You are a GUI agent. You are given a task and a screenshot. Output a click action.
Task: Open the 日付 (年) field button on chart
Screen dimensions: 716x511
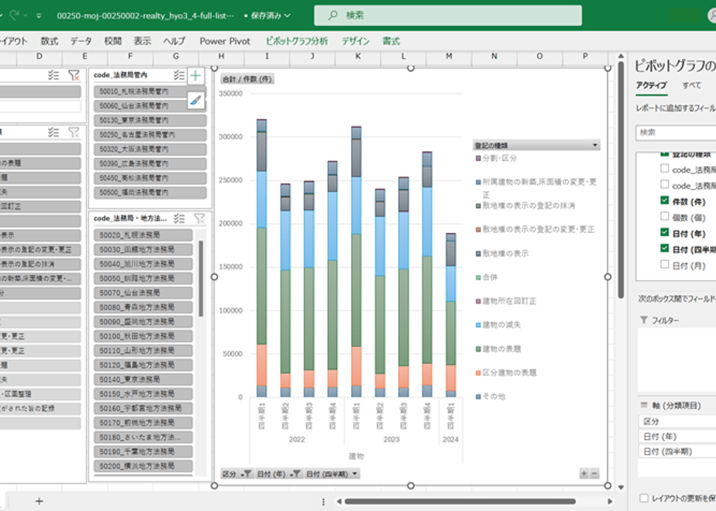(x=278, y=474)
